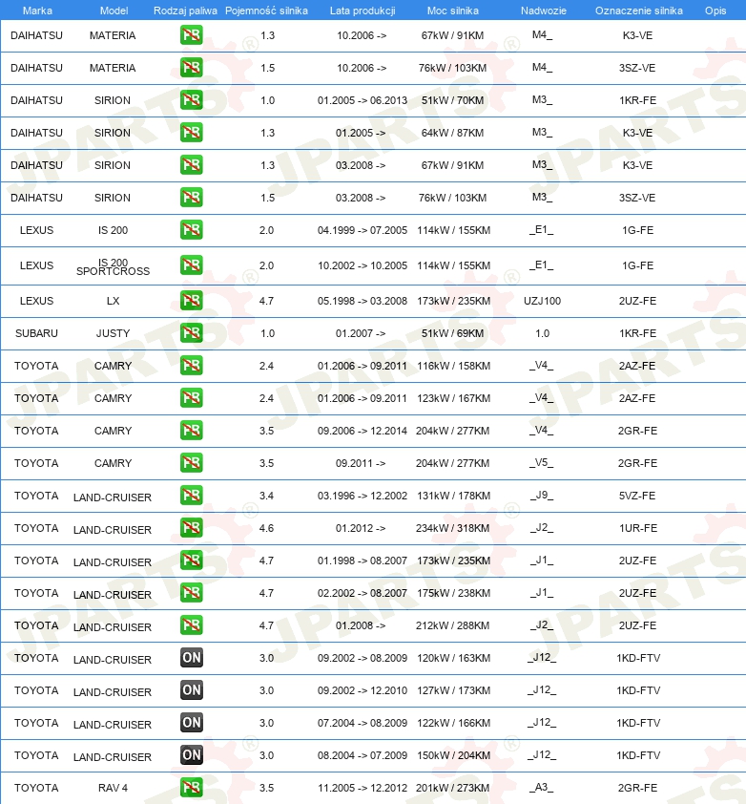
Task: Click the Moc silnika column header
Action: click(x=453, y=11)
